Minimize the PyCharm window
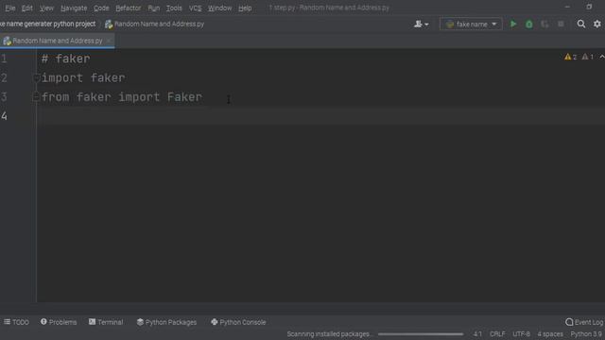Image resolution: width=605 pixels, height=340 pixels. pos(567,7)
